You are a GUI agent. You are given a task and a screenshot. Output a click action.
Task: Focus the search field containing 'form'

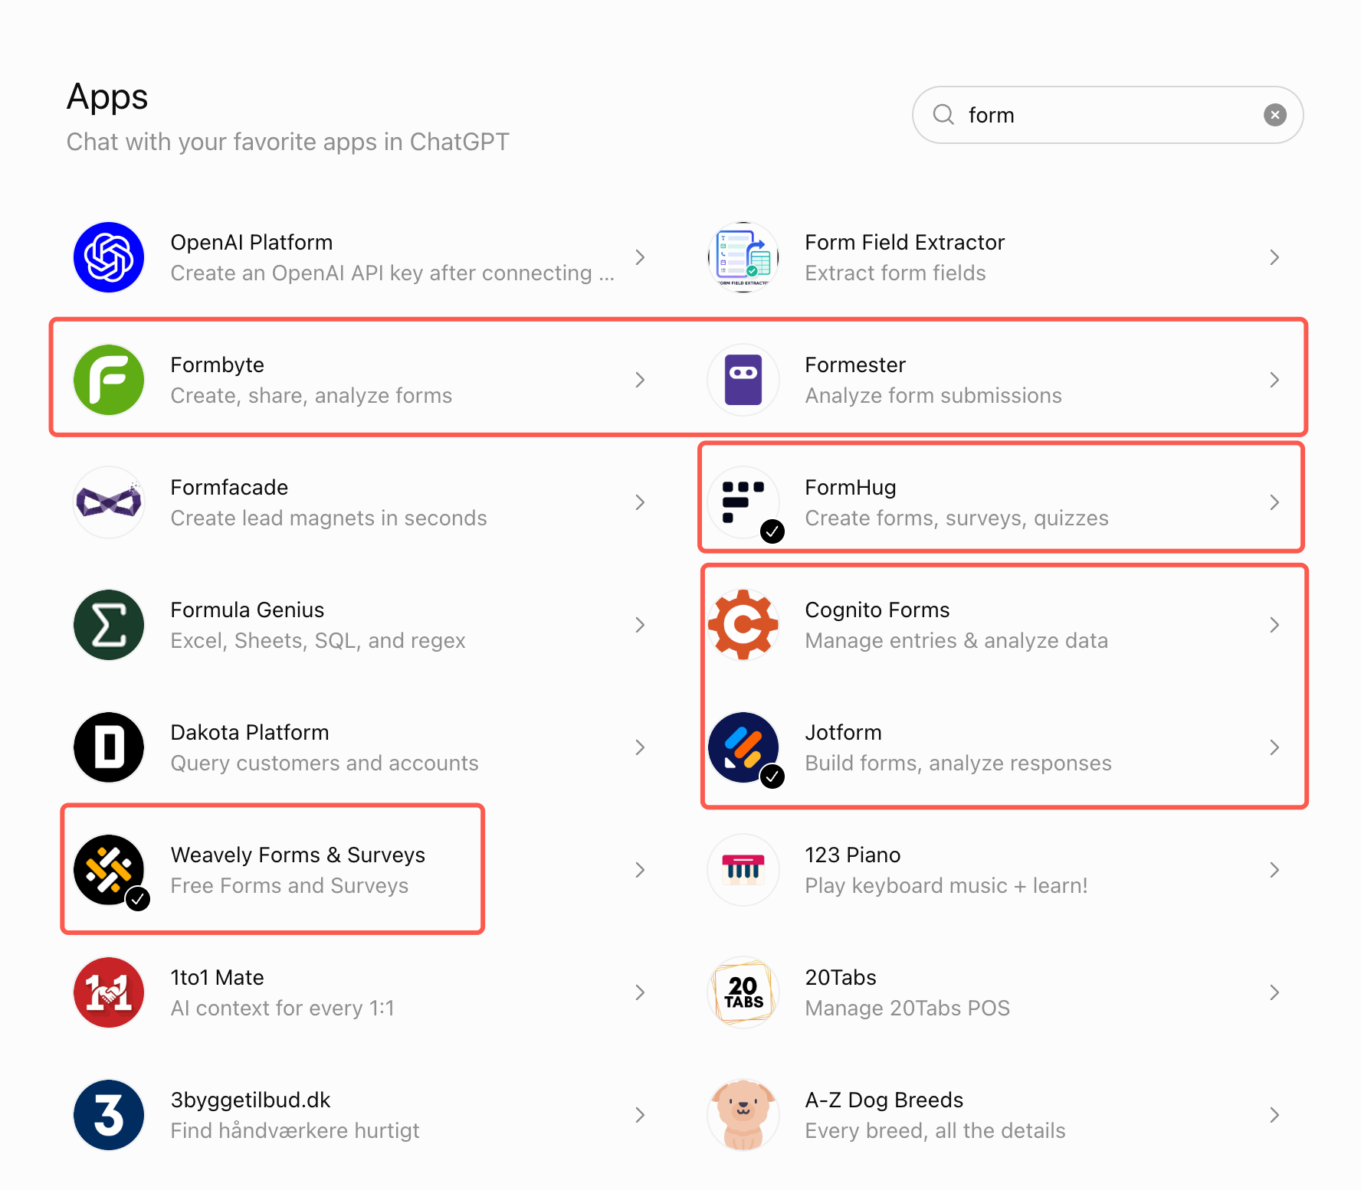pos(1107,115)
